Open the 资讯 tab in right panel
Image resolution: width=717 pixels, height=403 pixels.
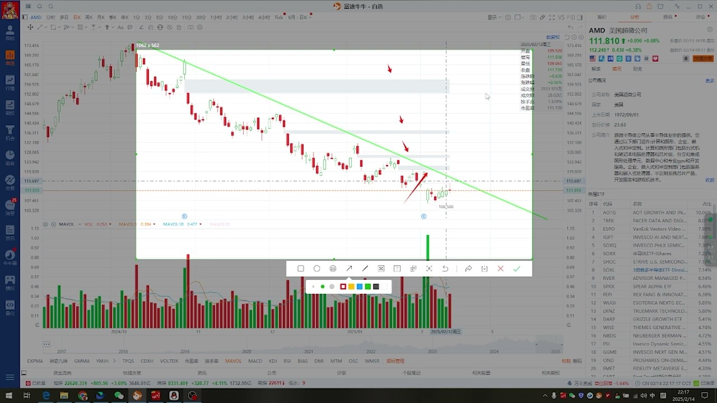pos(668,17)
